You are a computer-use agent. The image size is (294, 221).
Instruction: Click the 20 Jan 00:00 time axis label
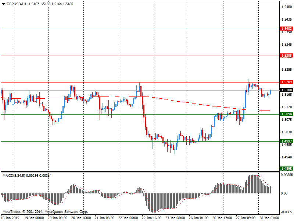pos(58,218)
